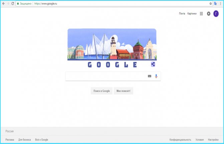Open the account avatar menu
The height and width of the screenshot is (144, 224).
[216, 14]
